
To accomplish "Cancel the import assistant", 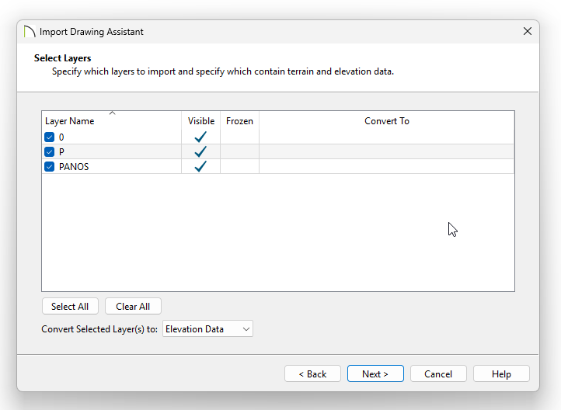I will click(x=438, y=374).
